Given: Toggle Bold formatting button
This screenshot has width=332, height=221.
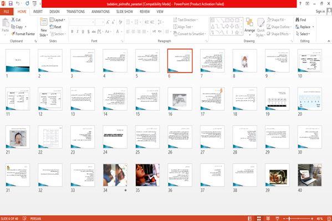Looking at the screenshot, I should [72, 32].
